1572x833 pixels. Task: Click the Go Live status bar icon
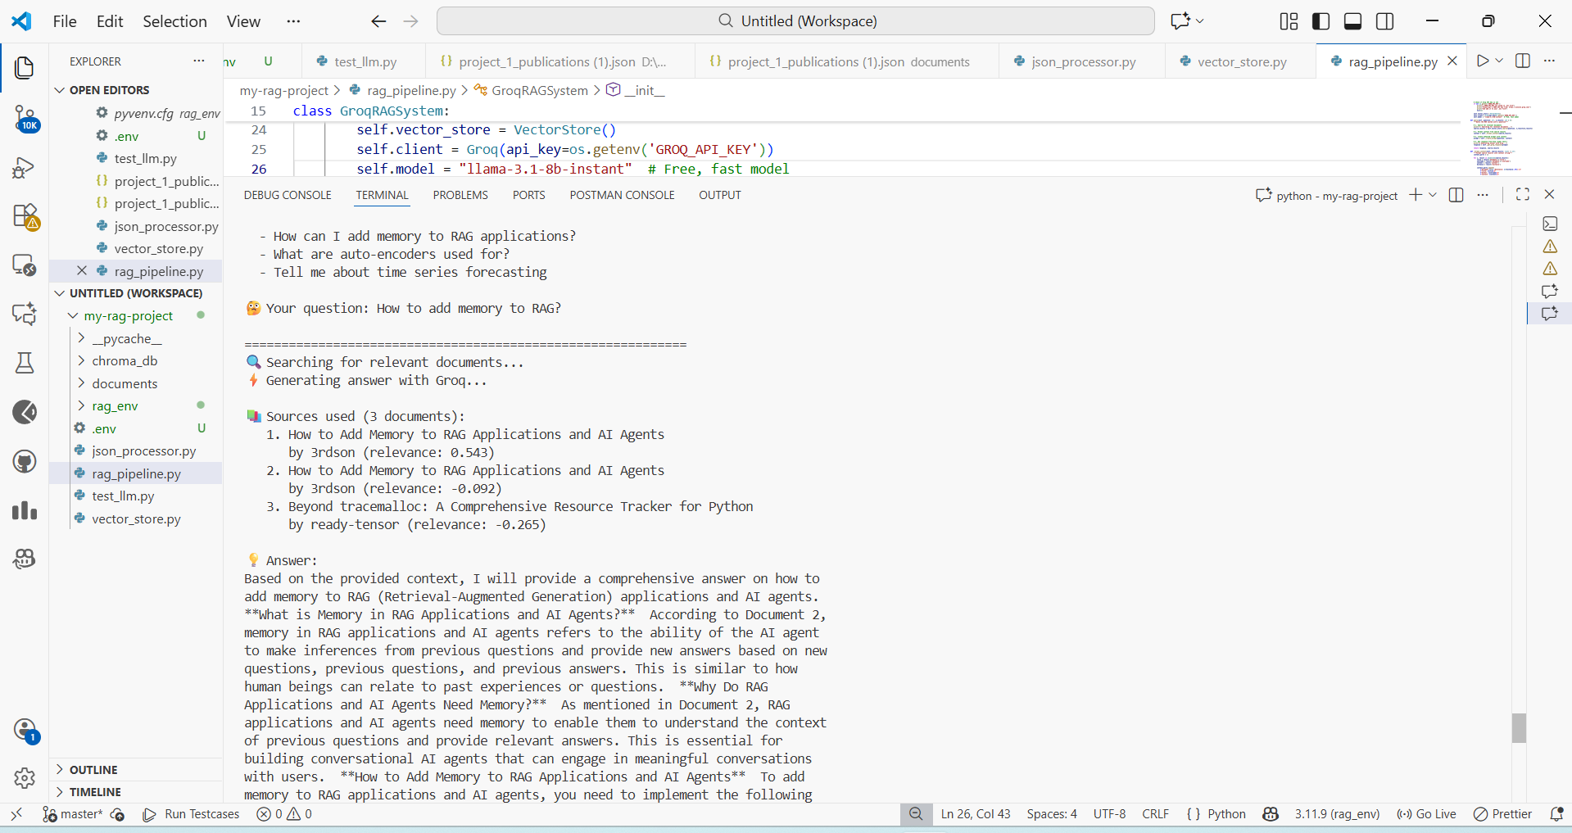point(1425,813)
